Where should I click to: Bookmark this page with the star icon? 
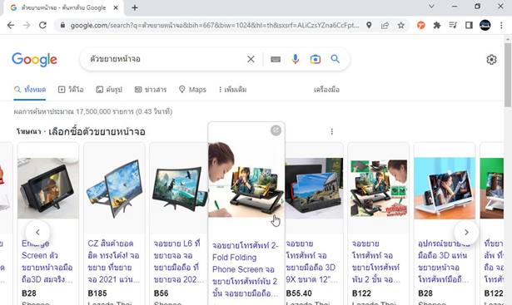coord(401,25)
